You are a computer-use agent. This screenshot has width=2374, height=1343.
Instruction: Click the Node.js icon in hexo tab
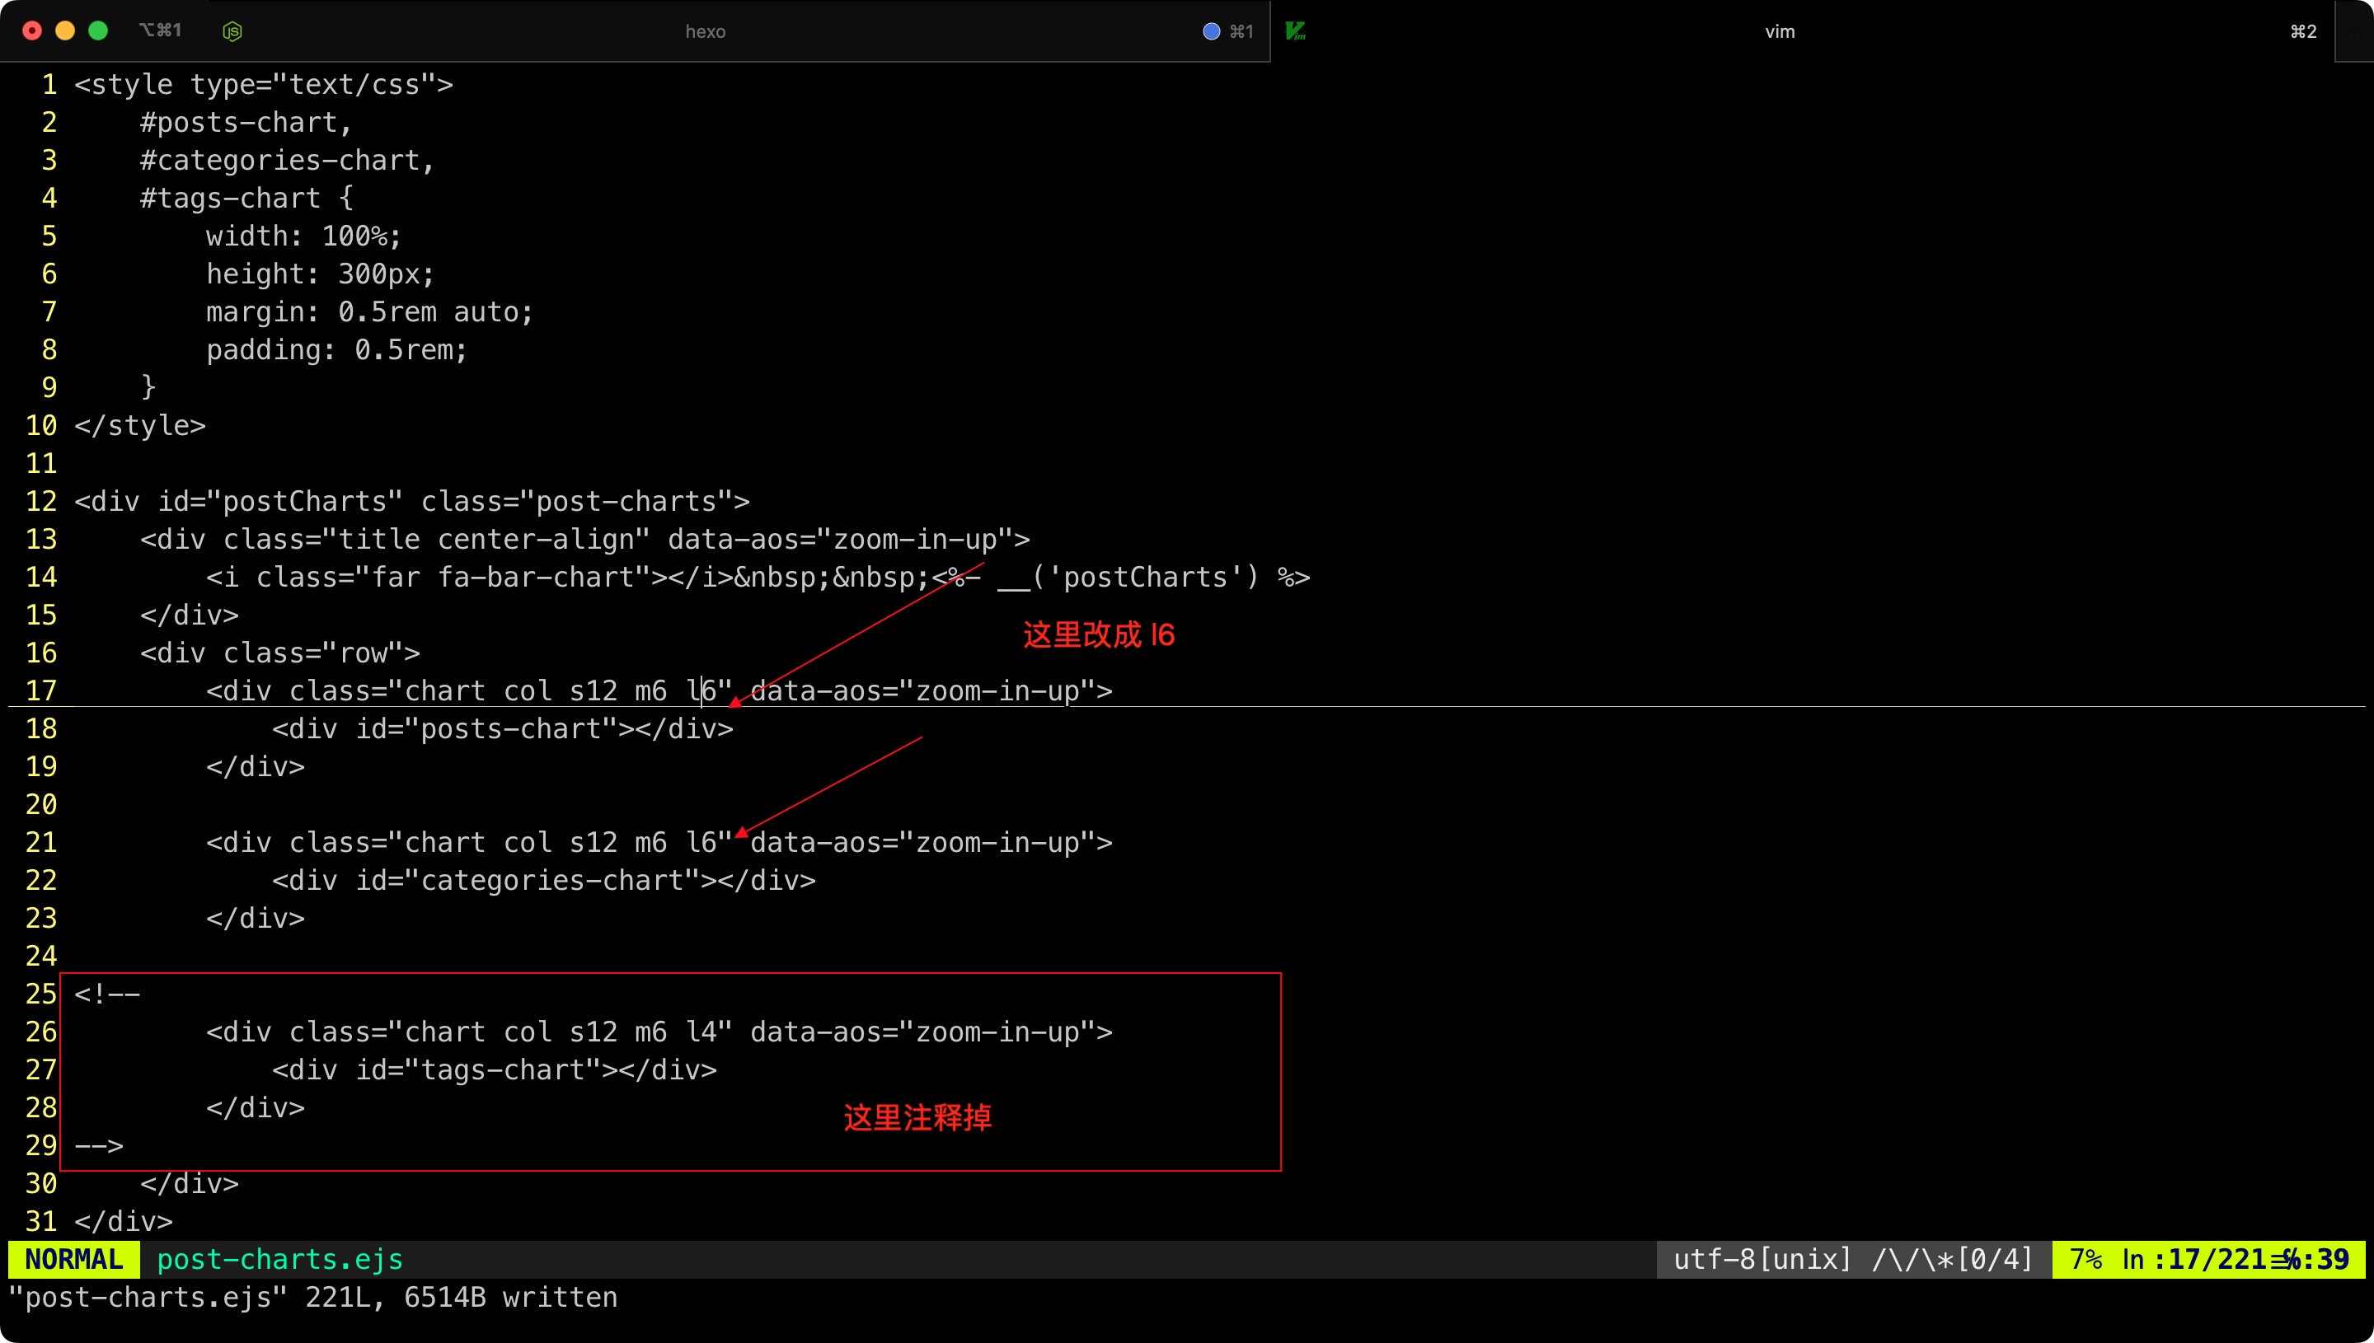click(232, 31)
